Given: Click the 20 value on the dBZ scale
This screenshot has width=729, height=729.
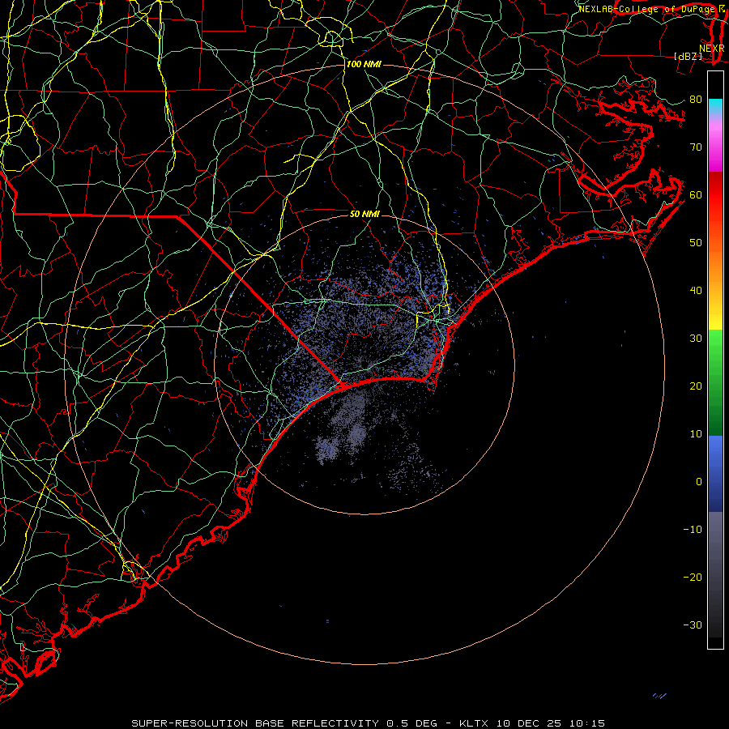Looking at the screenshot, I should click(x=696, y=386).
